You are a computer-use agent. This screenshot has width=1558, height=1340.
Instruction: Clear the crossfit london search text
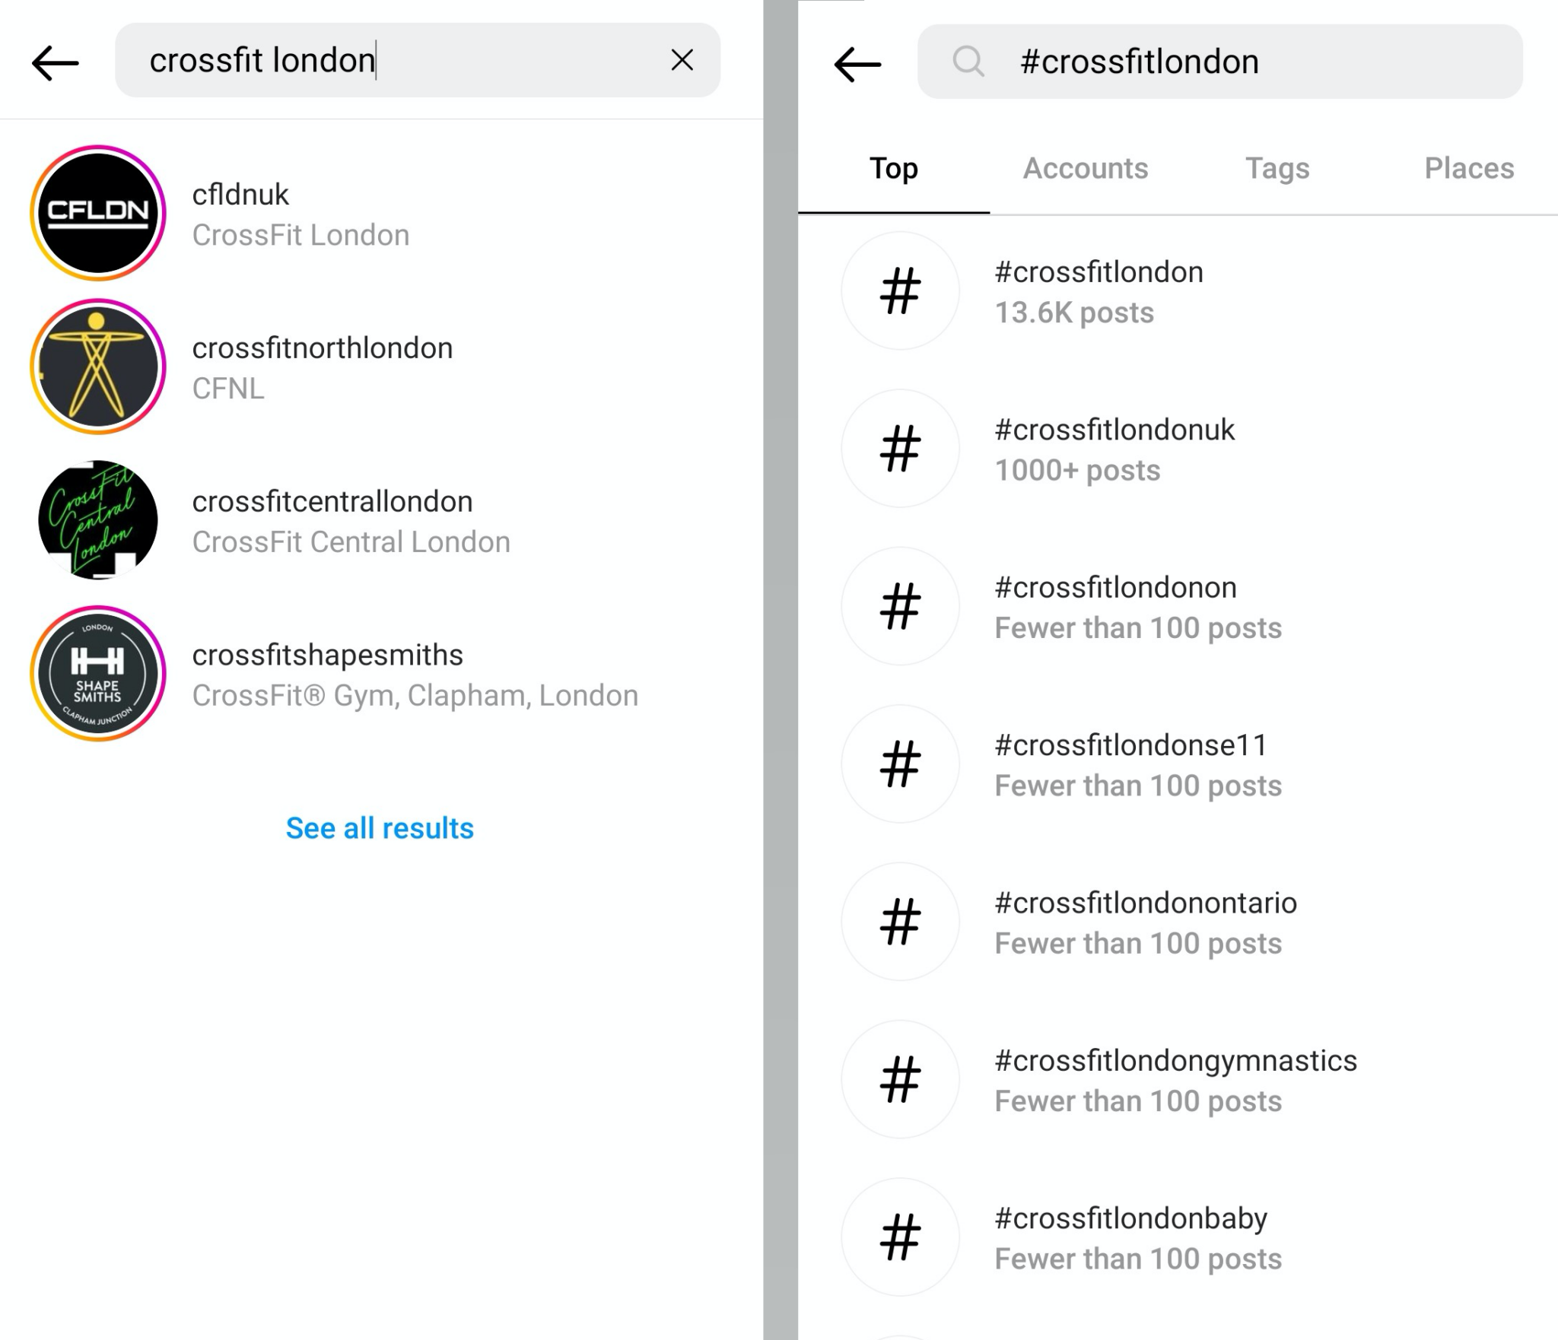tap(682, 60)
